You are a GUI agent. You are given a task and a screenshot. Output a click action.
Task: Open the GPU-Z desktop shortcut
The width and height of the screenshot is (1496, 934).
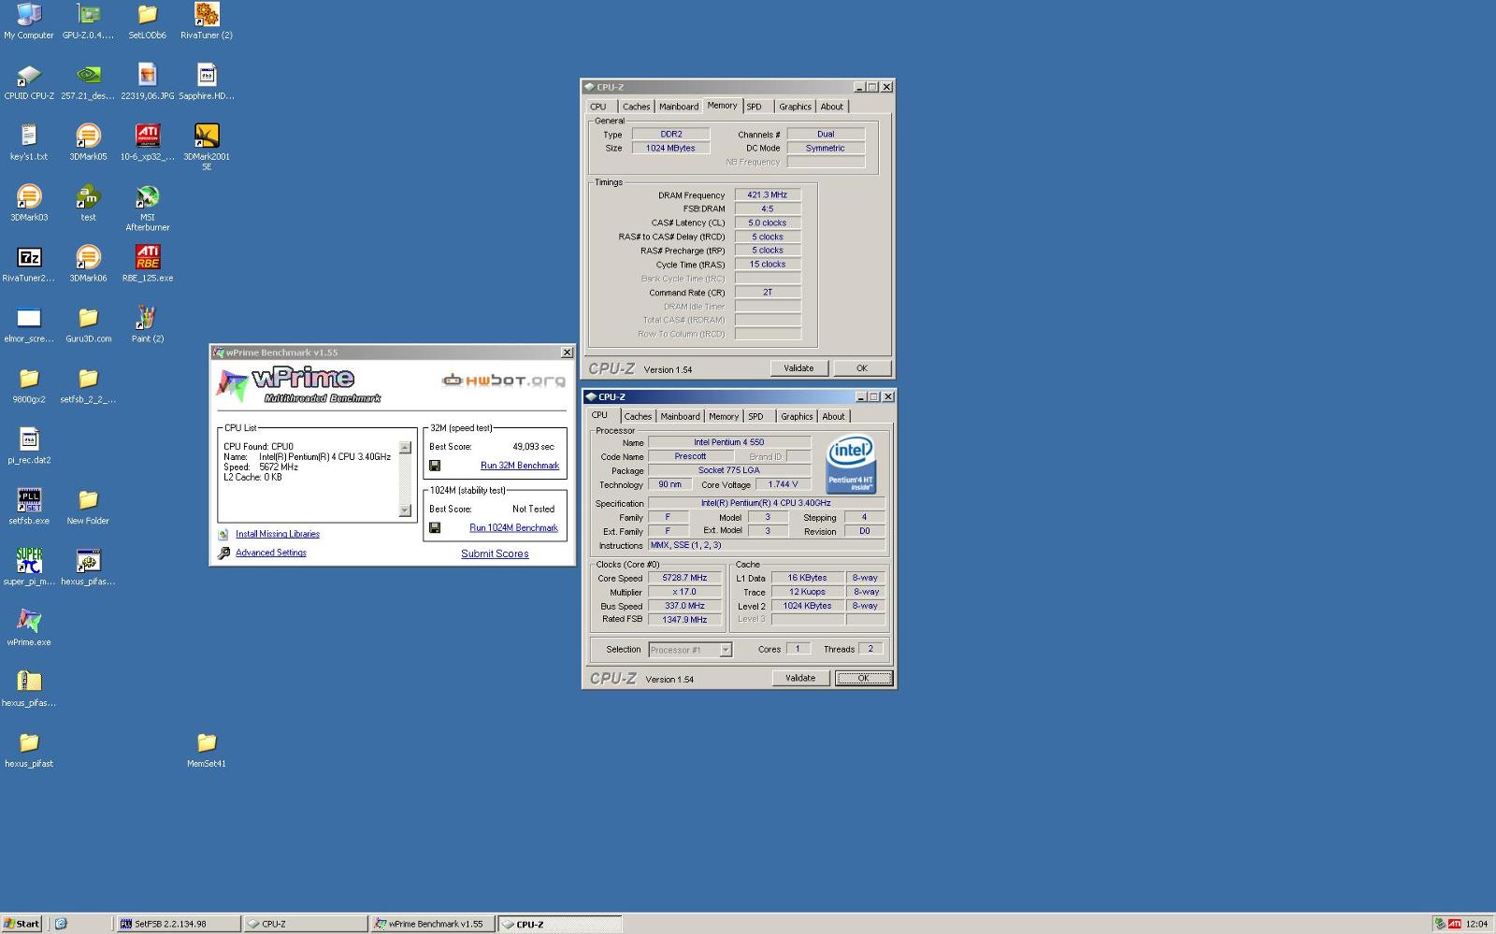click(88, 15)
